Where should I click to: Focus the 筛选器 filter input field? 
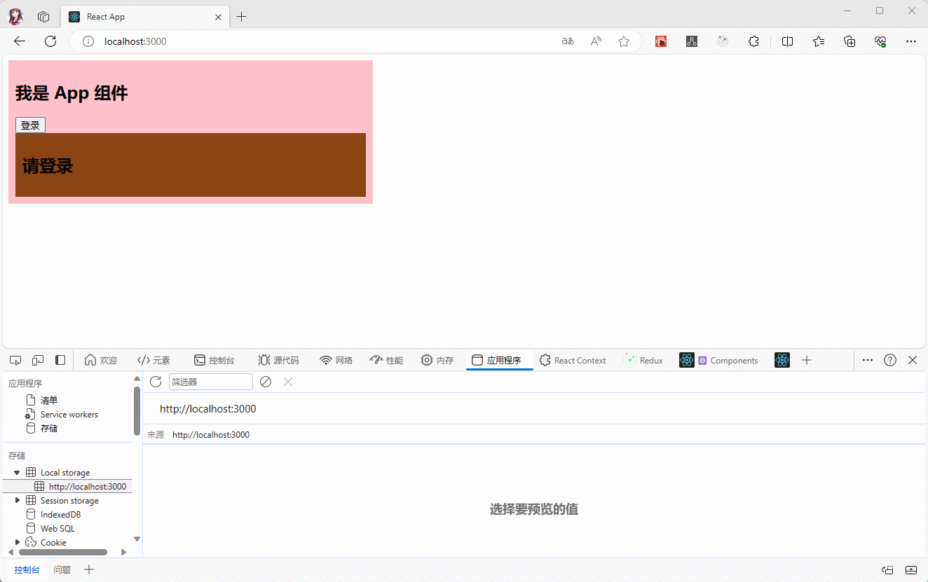click(x=210, y=382)
